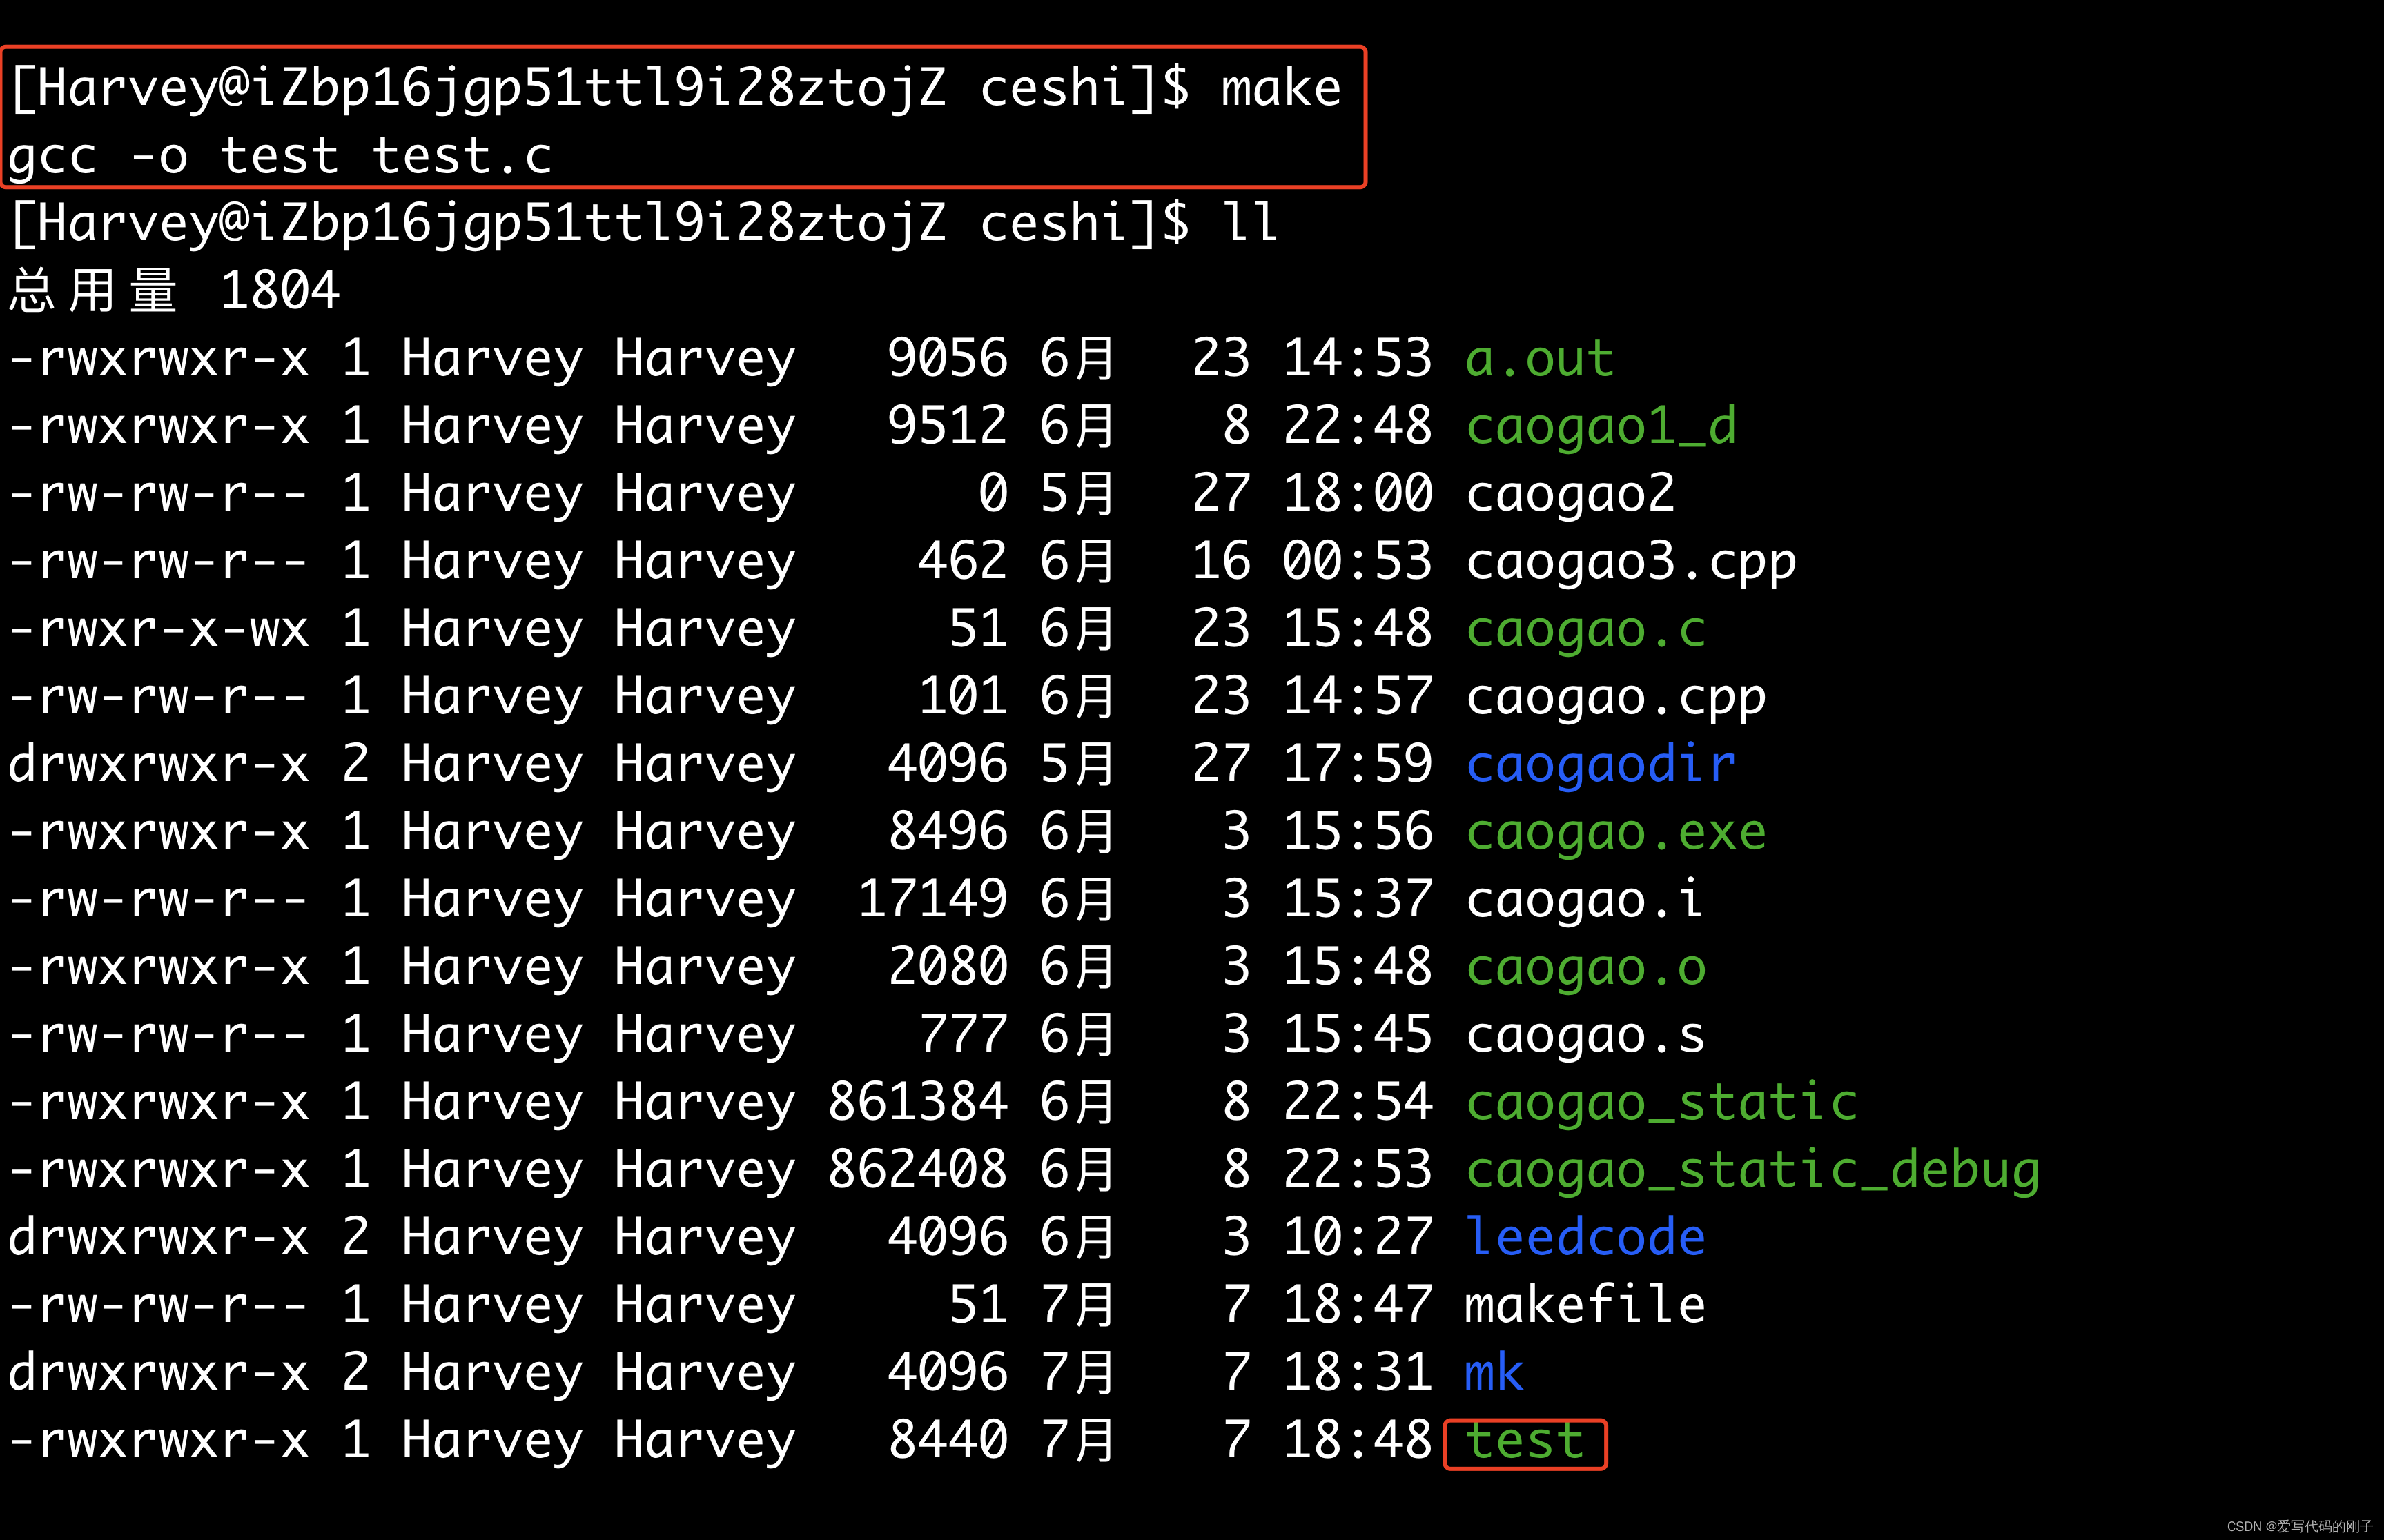Click the time 14:57 in the caogao.cpp row

coord(1358,697)
